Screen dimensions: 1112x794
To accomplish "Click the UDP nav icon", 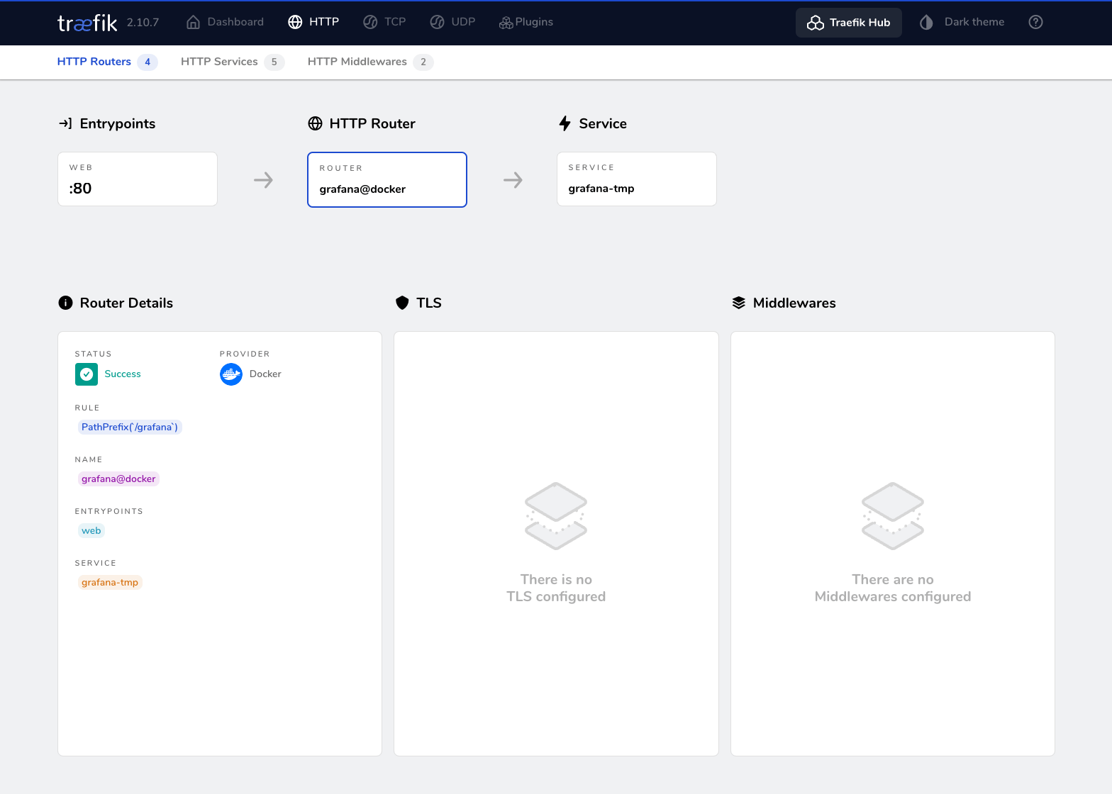I will [x=437, y=22].
